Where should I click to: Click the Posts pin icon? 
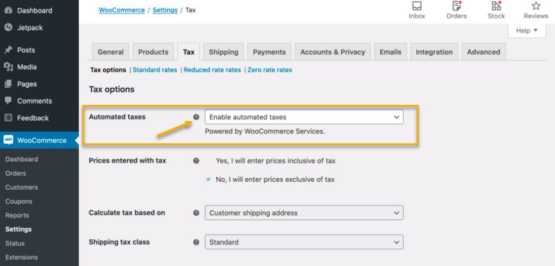[x=8, y=50]
